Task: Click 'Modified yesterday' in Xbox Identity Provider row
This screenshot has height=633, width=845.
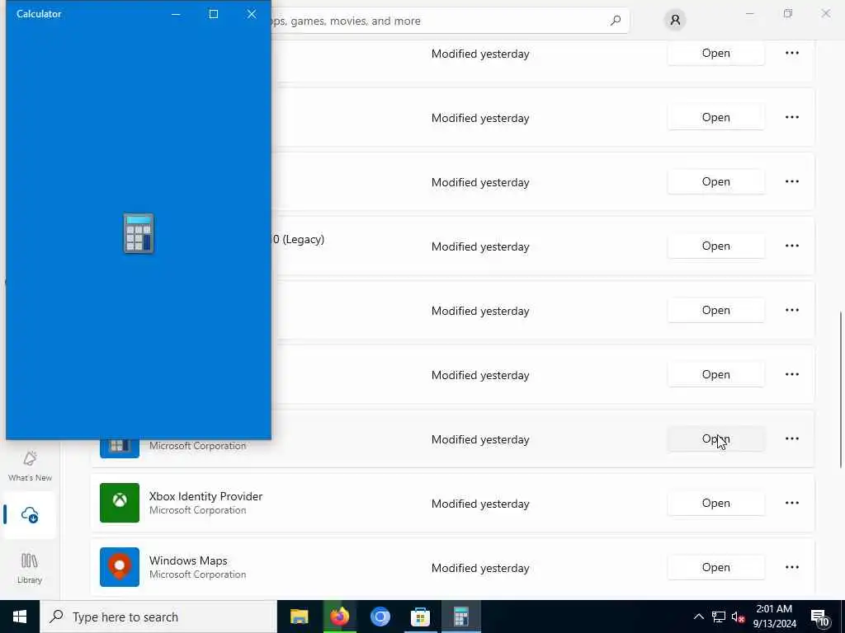Action: point(480,504)
